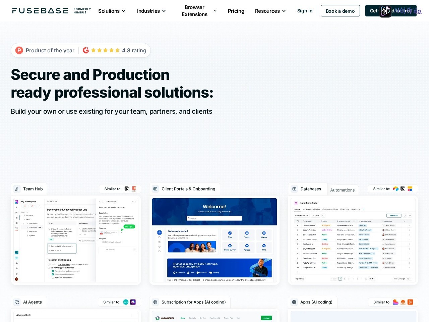
Task: Open the Files tile in portal preview
Action: click(230, 235)
